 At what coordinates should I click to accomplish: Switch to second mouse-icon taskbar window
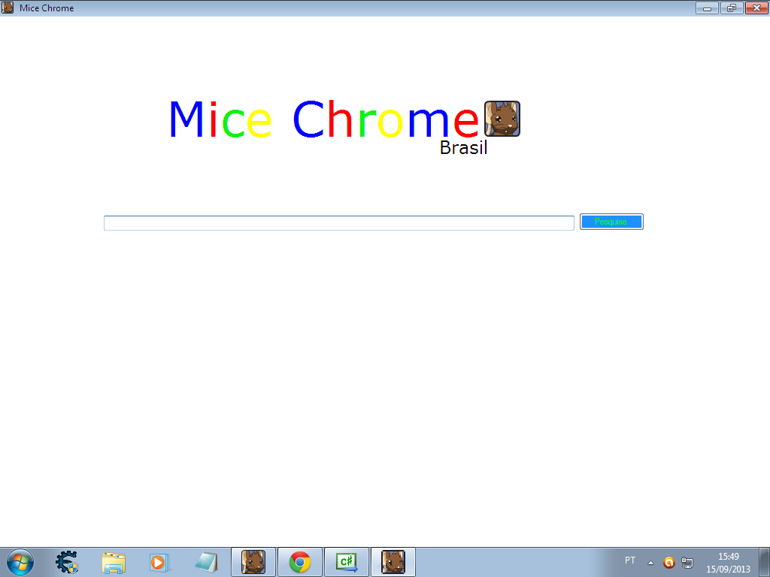coord(393,562)
